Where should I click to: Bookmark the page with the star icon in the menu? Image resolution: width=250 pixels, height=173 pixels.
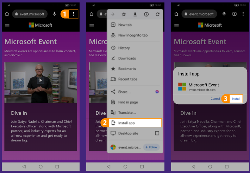pyautogui.click(x=124, y=14)
